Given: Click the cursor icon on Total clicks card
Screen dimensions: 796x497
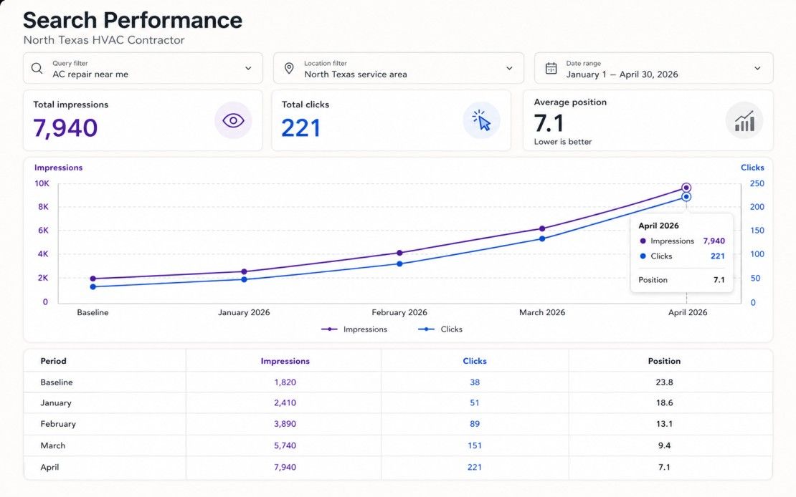Looking at the screenshot, I should pyautogui.click(x=481, y=120).
